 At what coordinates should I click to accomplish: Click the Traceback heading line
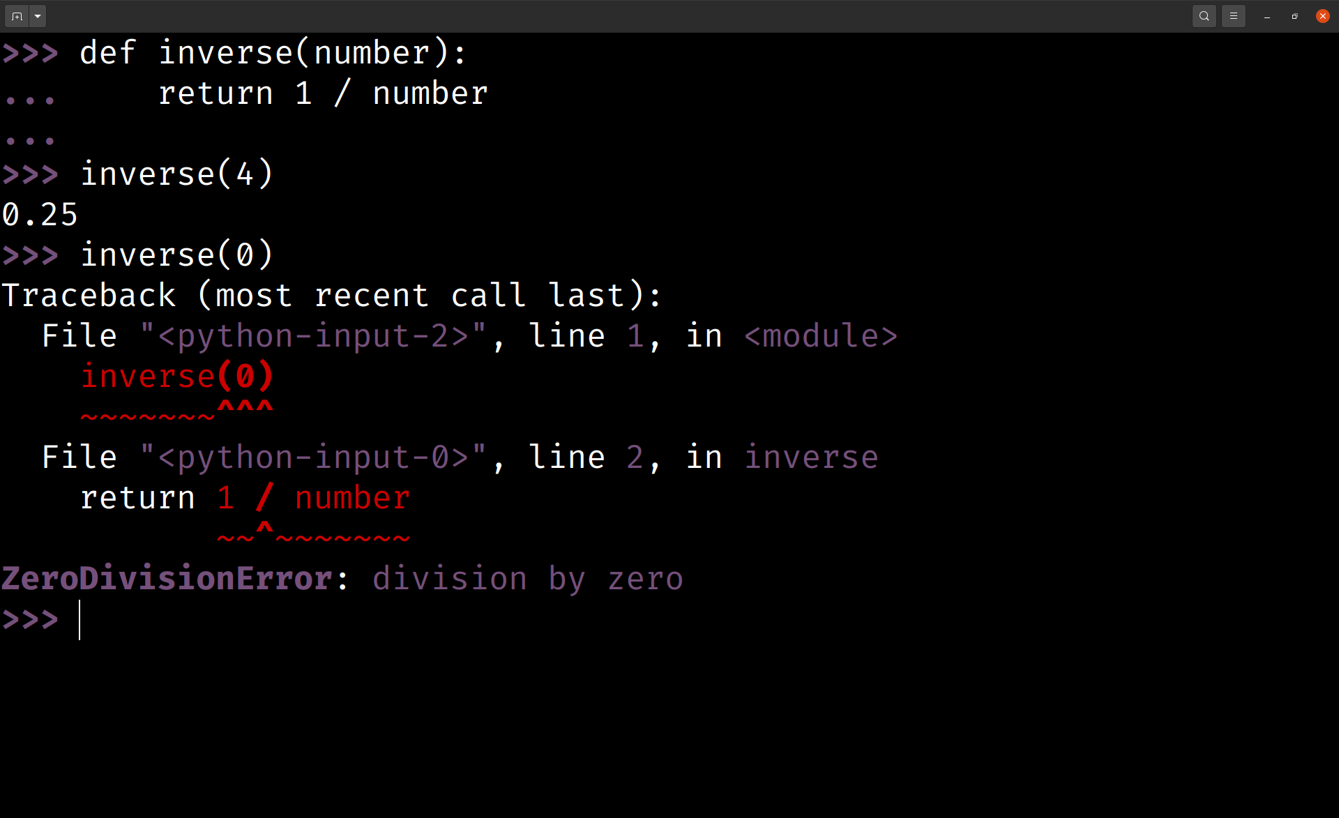click(x=331, y=295)
